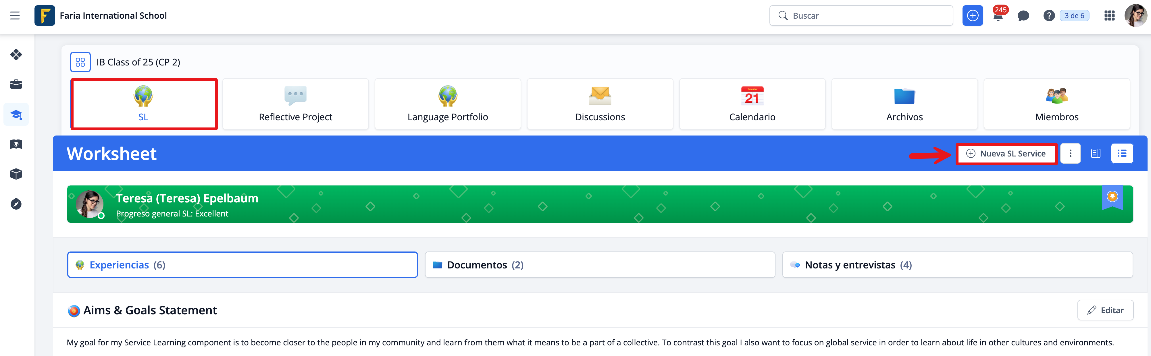This screenshot has width=1151, height=356.
Task: Open the Reflective Project tab
Action: pos(295,104)
